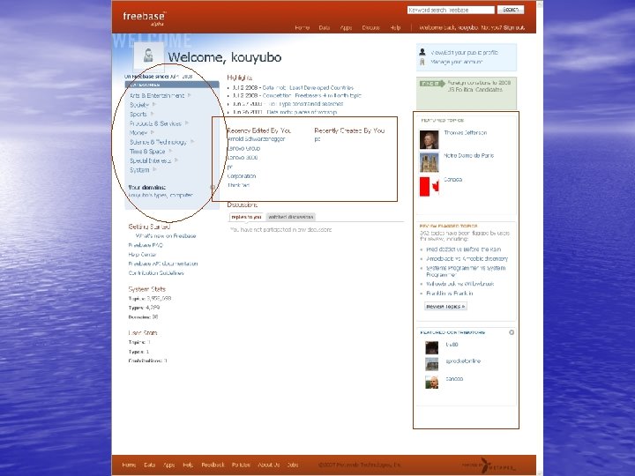Image resolution: width=635 pixels, height=476 pixels.
Task: Expand the System category arrow
Action: 154,169
